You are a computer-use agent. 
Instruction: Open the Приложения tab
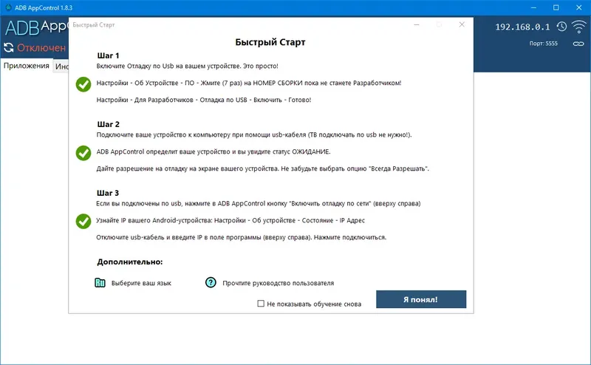(27, 66)
